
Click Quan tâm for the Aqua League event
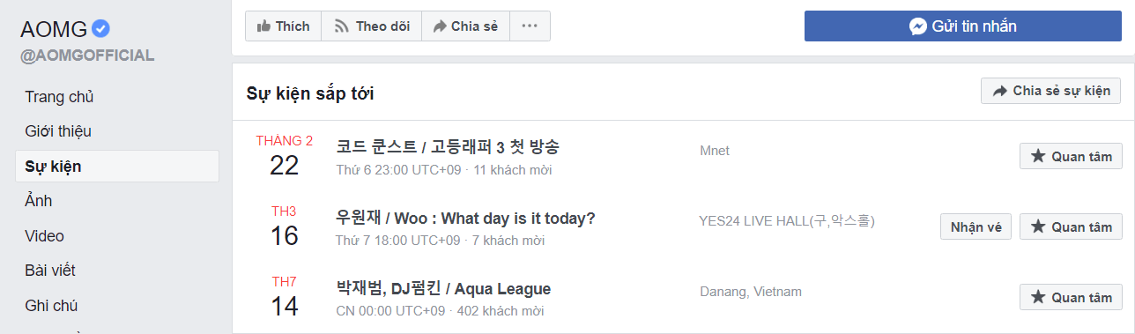pos(1071,297)
